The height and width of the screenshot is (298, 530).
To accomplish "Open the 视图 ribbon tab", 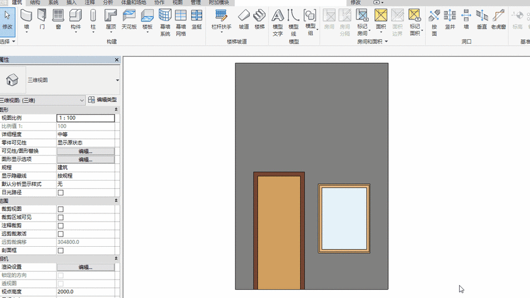I will (178, 2).
